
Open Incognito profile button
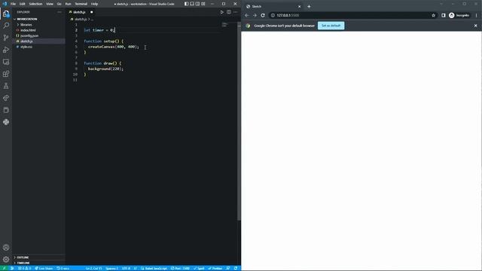(459, 15)
